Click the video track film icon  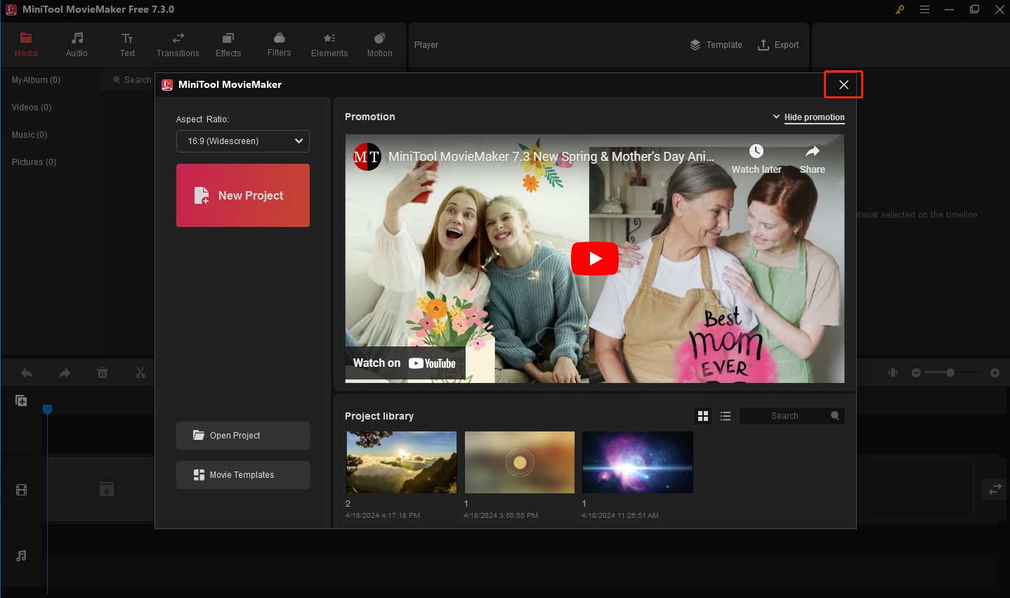click(x=21, y=490)
